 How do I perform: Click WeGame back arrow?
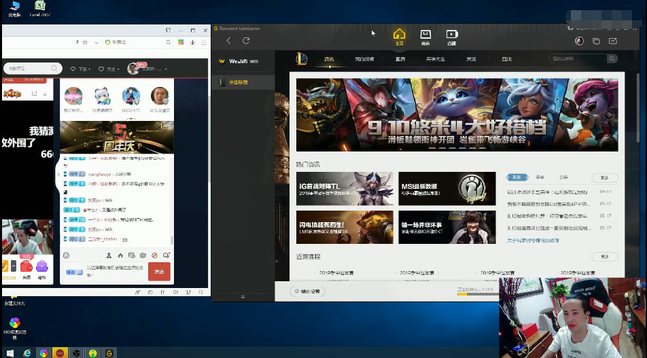[228, 41]
